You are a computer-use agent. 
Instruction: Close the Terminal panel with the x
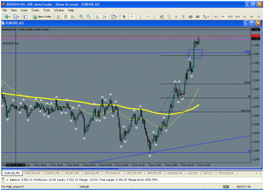click(3, 178)
